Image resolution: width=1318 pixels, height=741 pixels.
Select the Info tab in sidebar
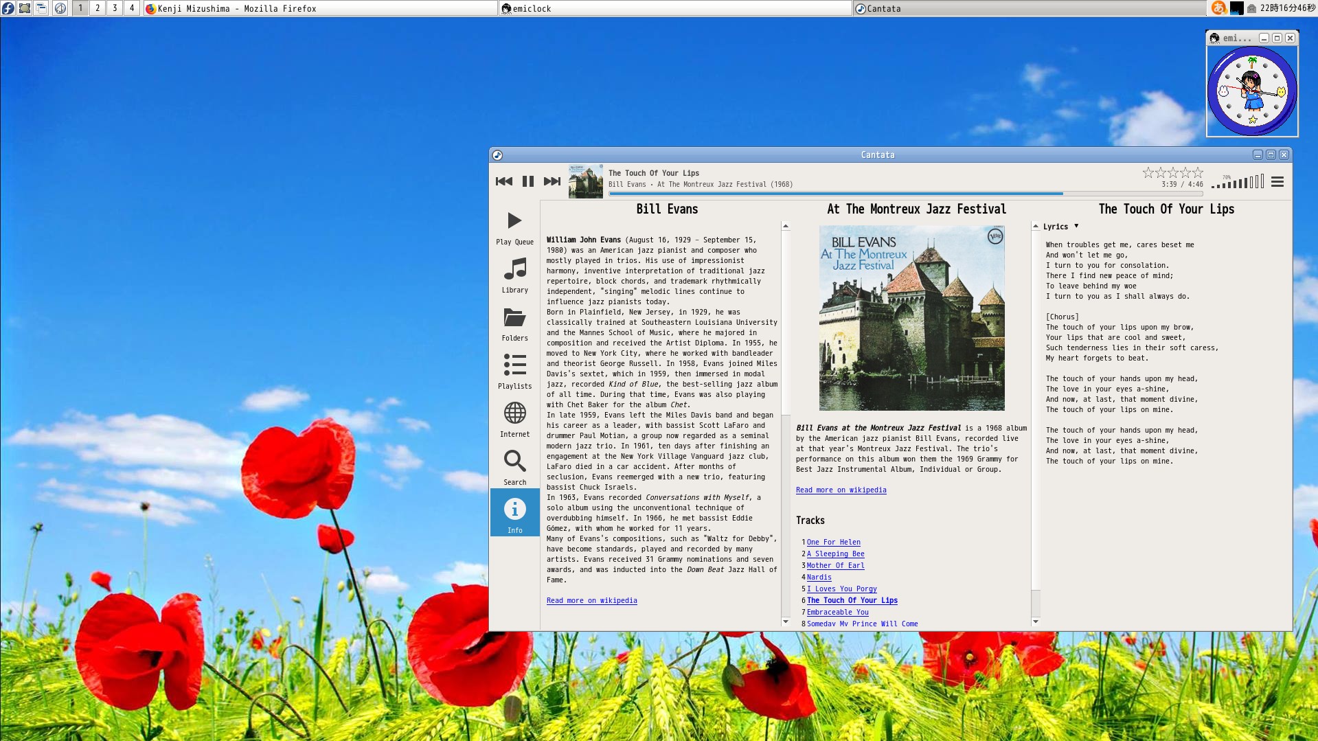[x=514, y=514]
